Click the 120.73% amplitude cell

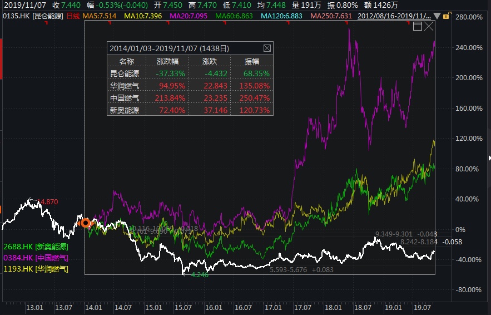(x=255, y=110)
